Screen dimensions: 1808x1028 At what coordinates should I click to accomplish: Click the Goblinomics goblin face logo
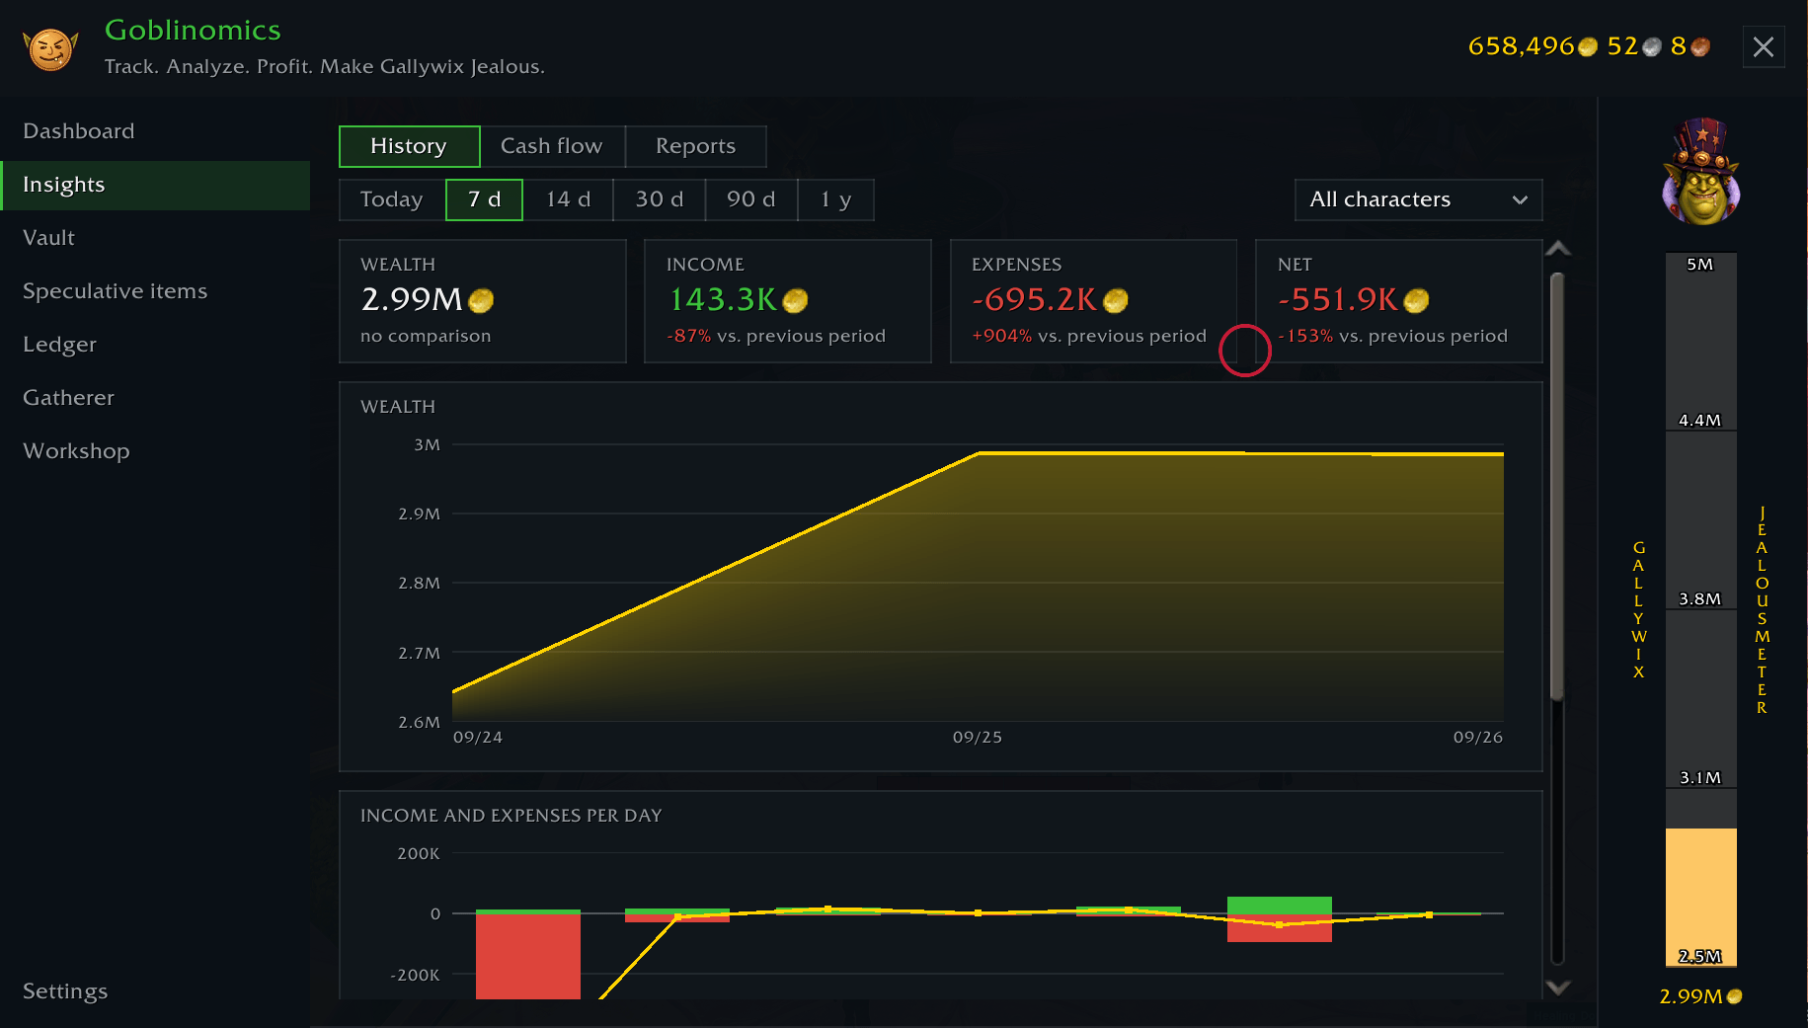point(50,48)
